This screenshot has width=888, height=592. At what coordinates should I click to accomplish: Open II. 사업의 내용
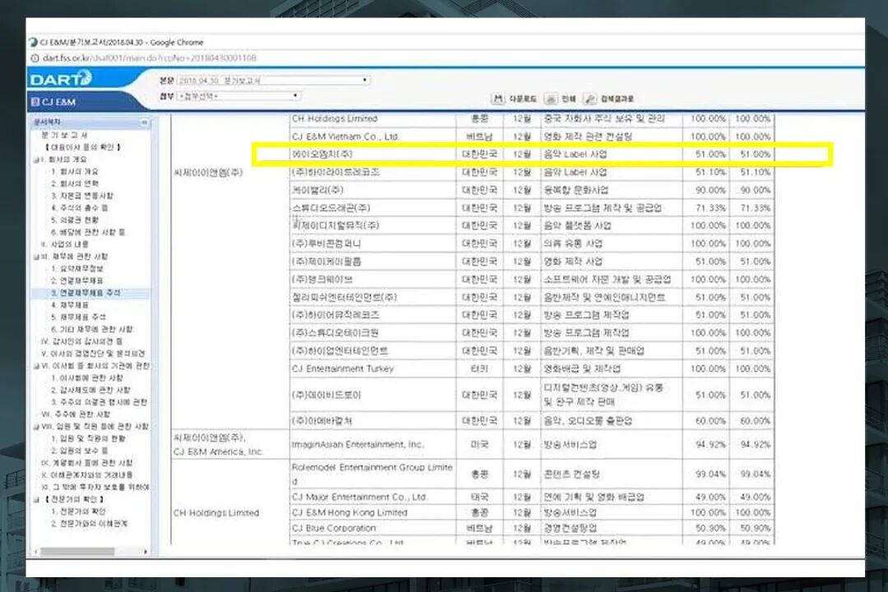pos(65,244)
